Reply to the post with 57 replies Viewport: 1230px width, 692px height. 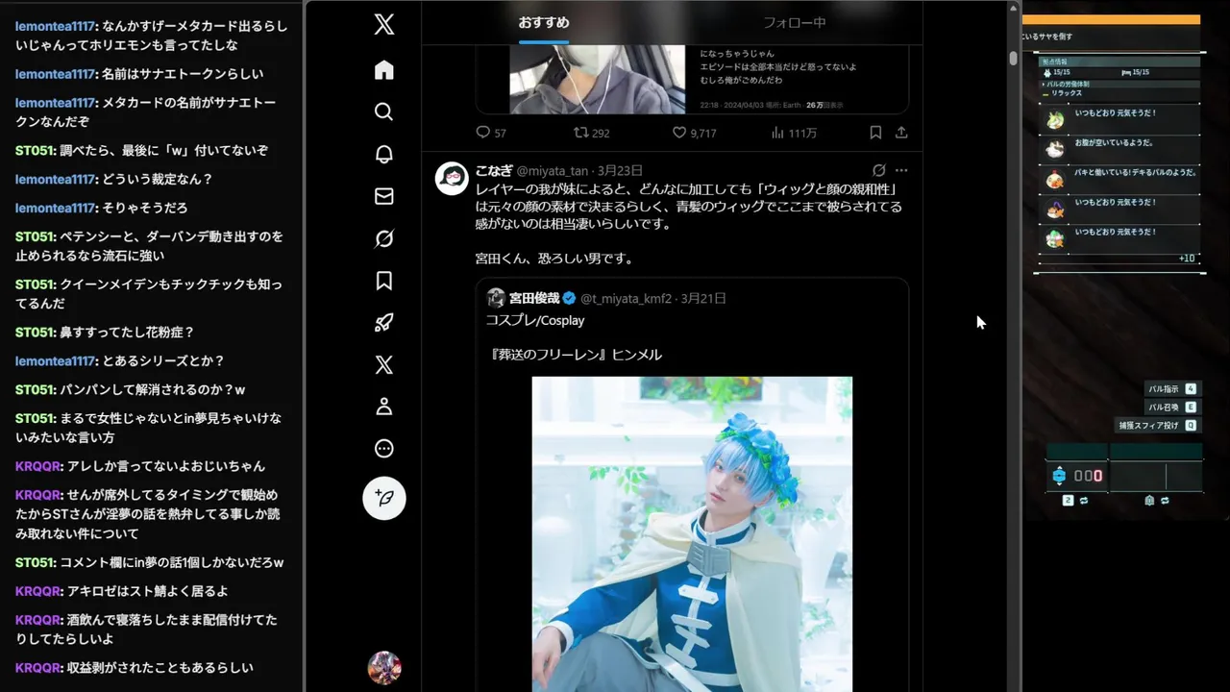point(491,133)
